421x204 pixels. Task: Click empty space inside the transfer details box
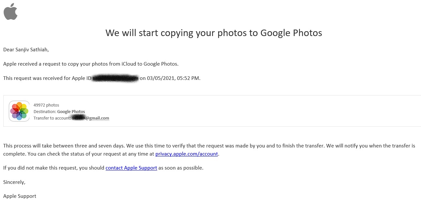click(x=261, y=111)
